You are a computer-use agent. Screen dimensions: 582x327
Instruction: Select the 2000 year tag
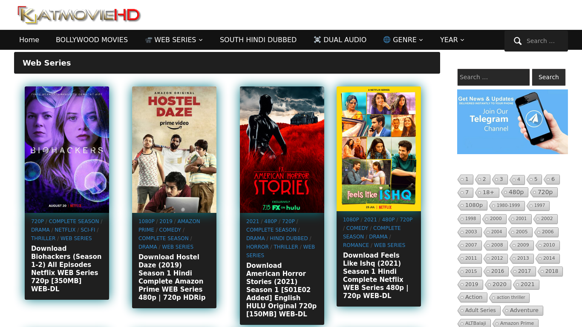[494, 219]
